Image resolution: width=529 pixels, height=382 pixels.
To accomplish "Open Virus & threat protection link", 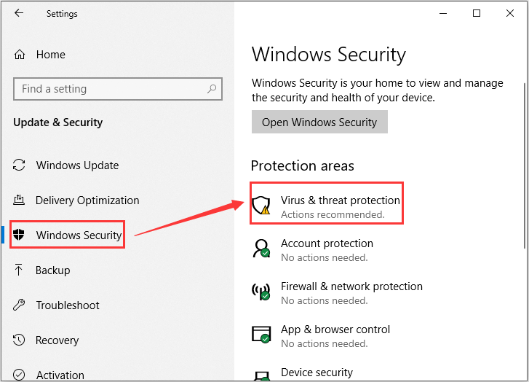I will click(340, 200).
